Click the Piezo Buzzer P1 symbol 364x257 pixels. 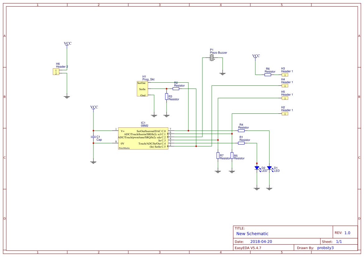pyautogui.click(x=212, y=58)
